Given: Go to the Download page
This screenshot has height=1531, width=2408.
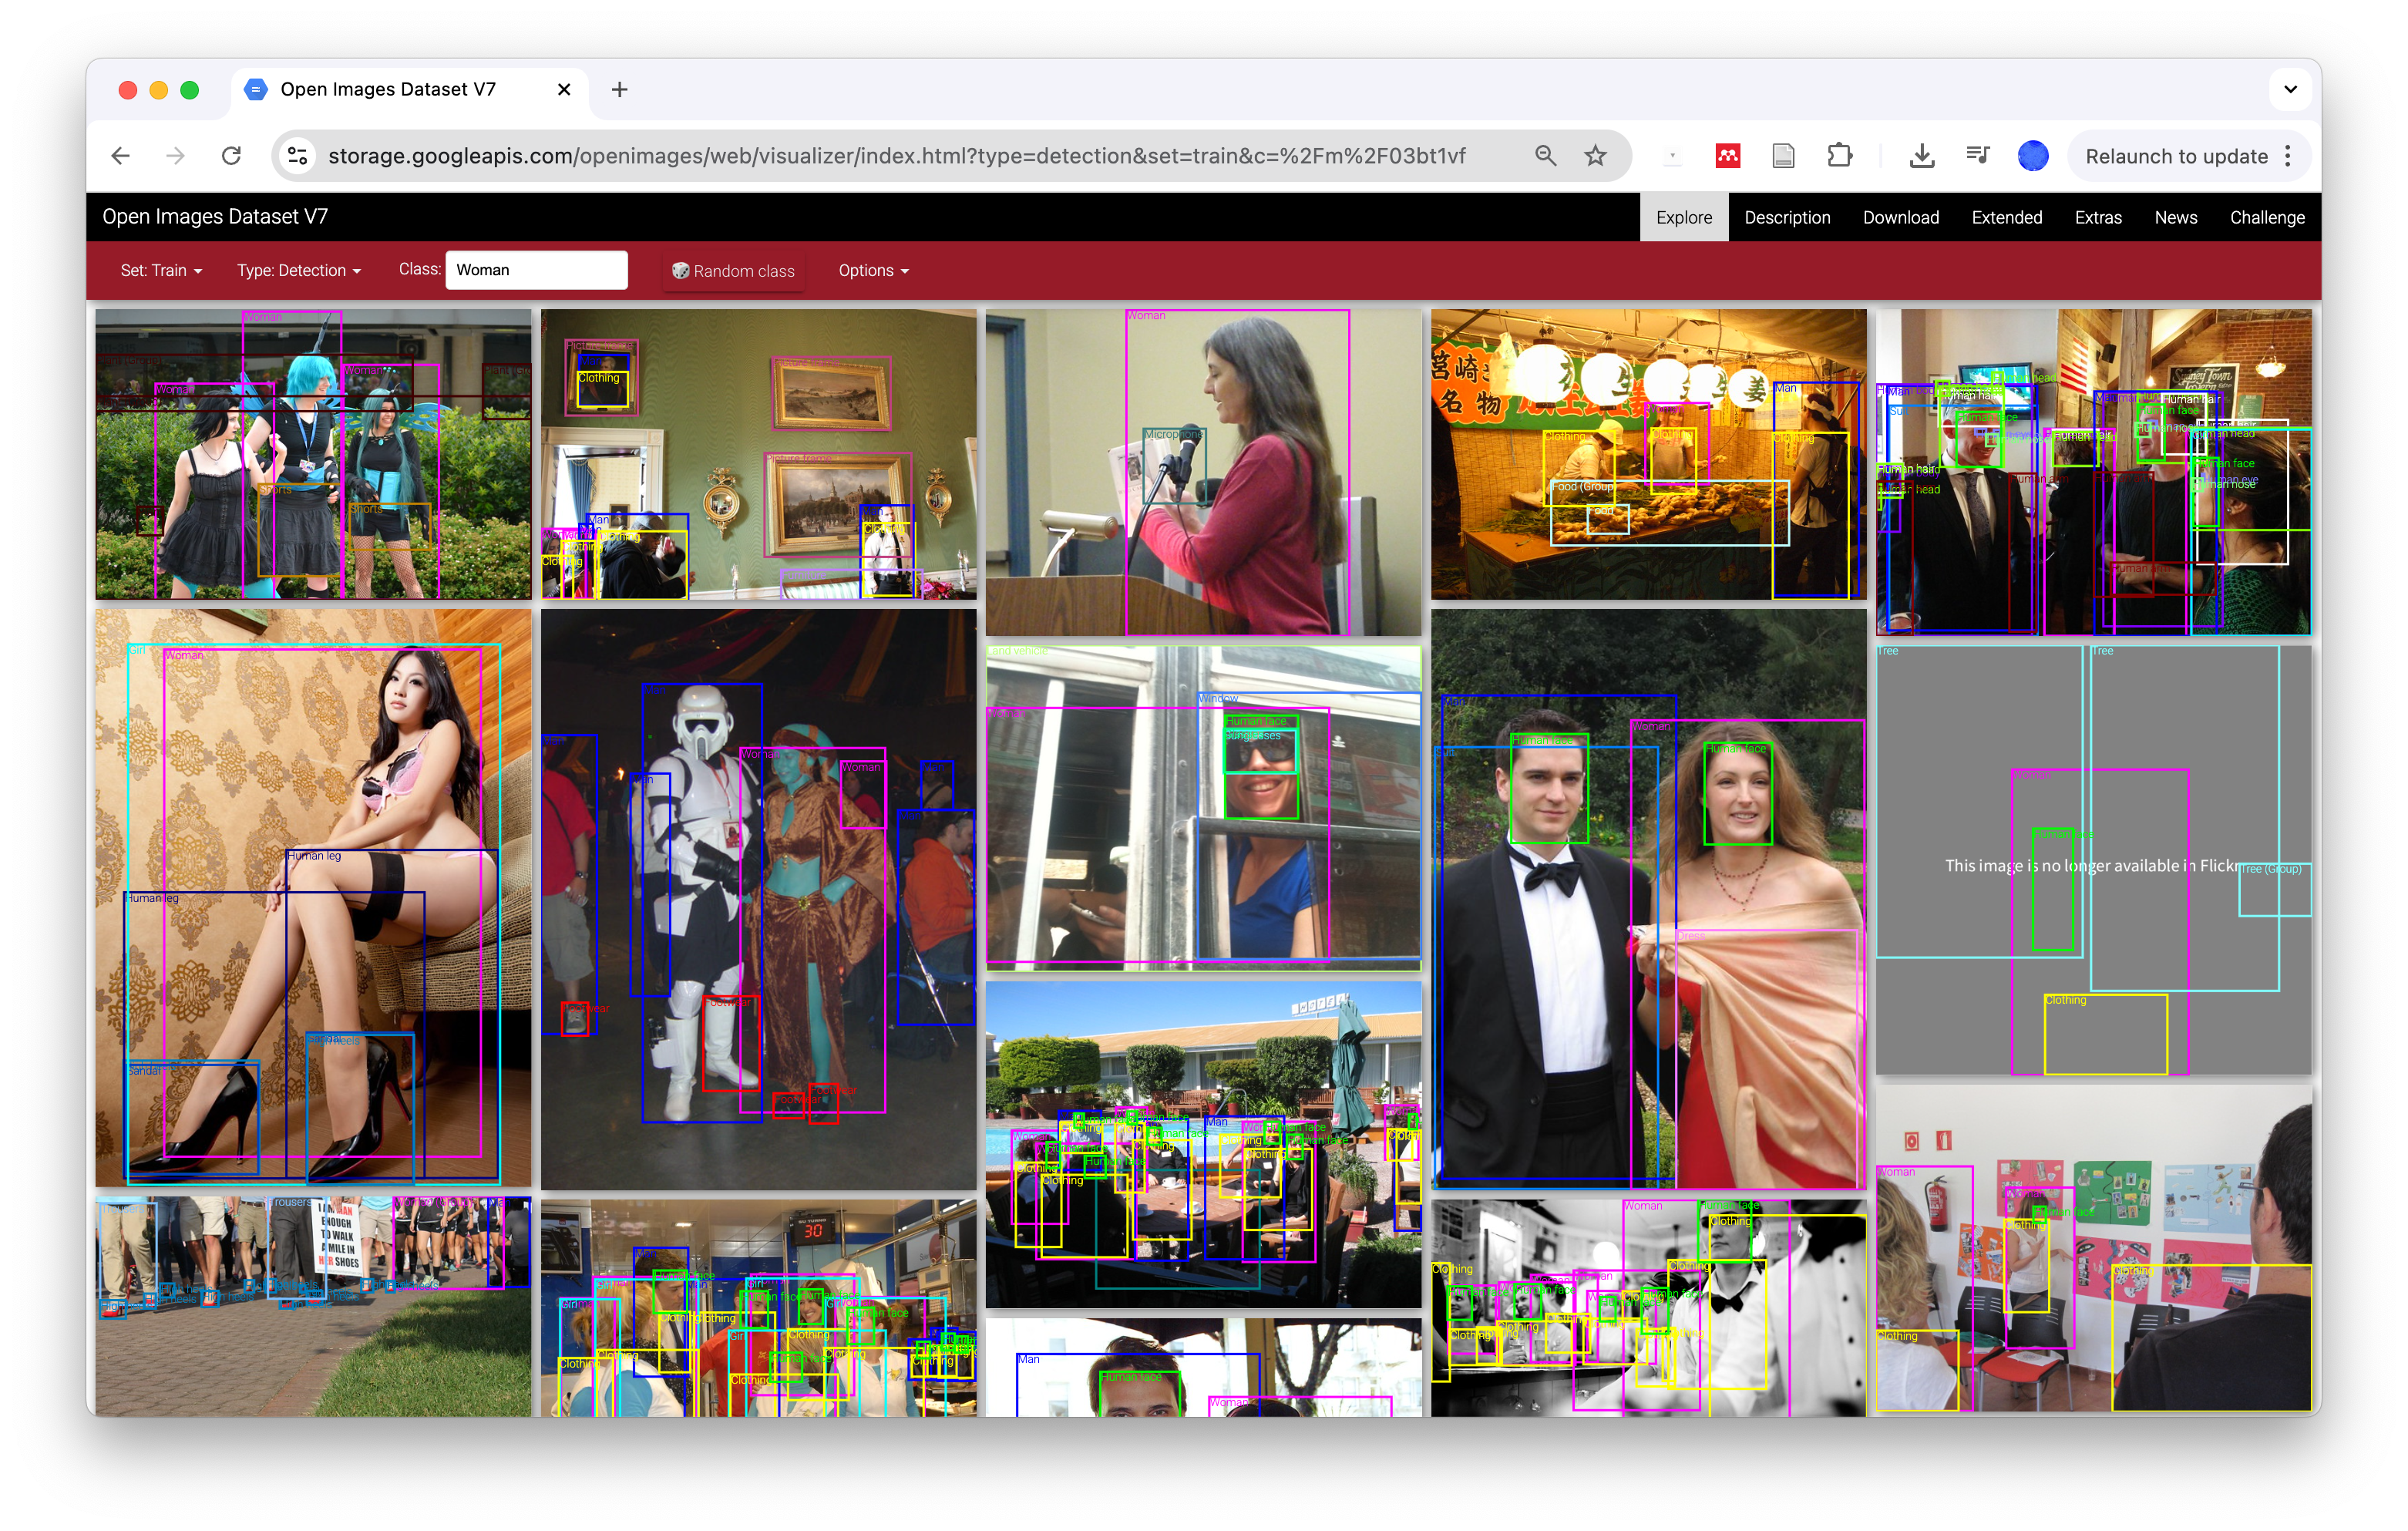Looking at the screenshot, I should click(x=1900, y=217).
